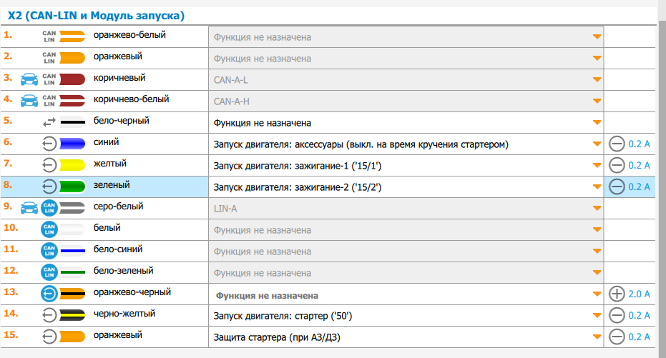Click the CAN-LIN icon on бело-зеленый row
Screen dimensions: 666x358
tap(49, 272)
